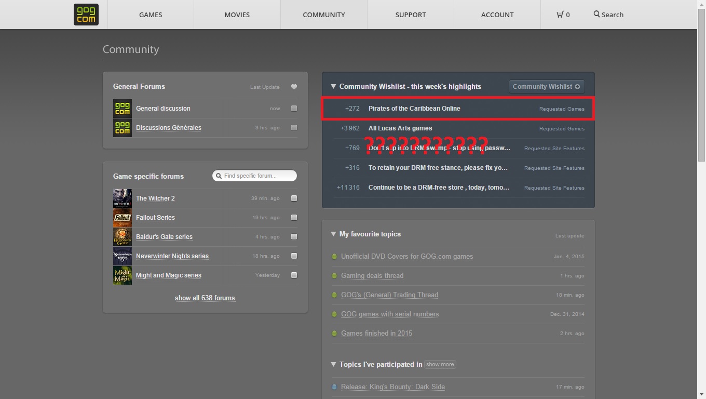706x399 pixels.
Task: Open the COMMUNITY menu
Action: 324,15
